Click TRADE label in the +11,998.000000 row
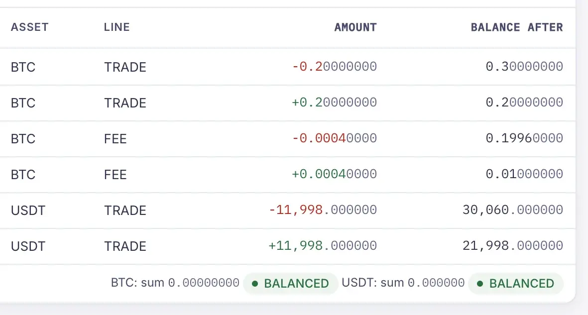Viewport: 588px width, 315px height. (x=125, y=246)
